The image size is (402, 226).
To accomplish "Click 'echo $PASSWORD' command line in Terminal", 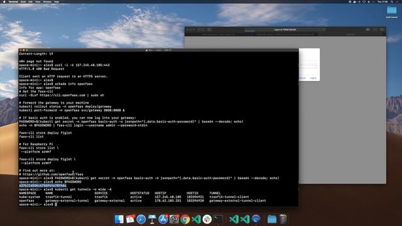I will tap(68, 181).
